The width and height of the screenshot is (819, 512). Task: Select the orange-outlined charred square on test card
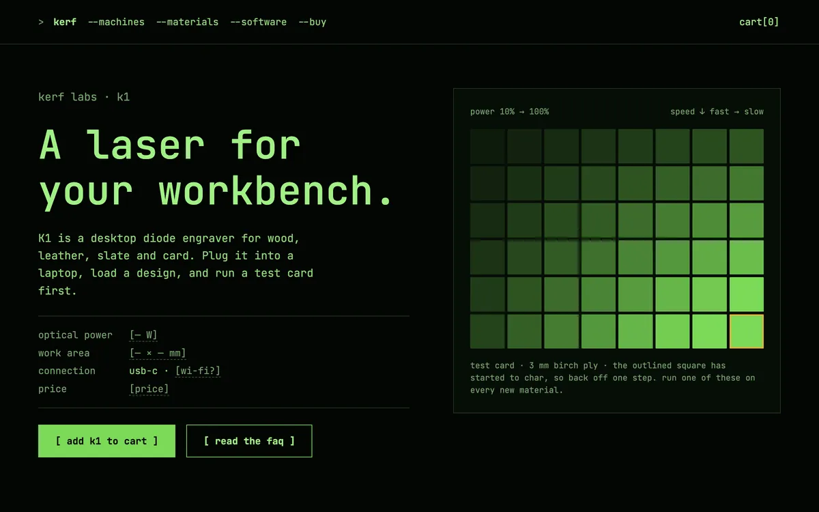747,332
